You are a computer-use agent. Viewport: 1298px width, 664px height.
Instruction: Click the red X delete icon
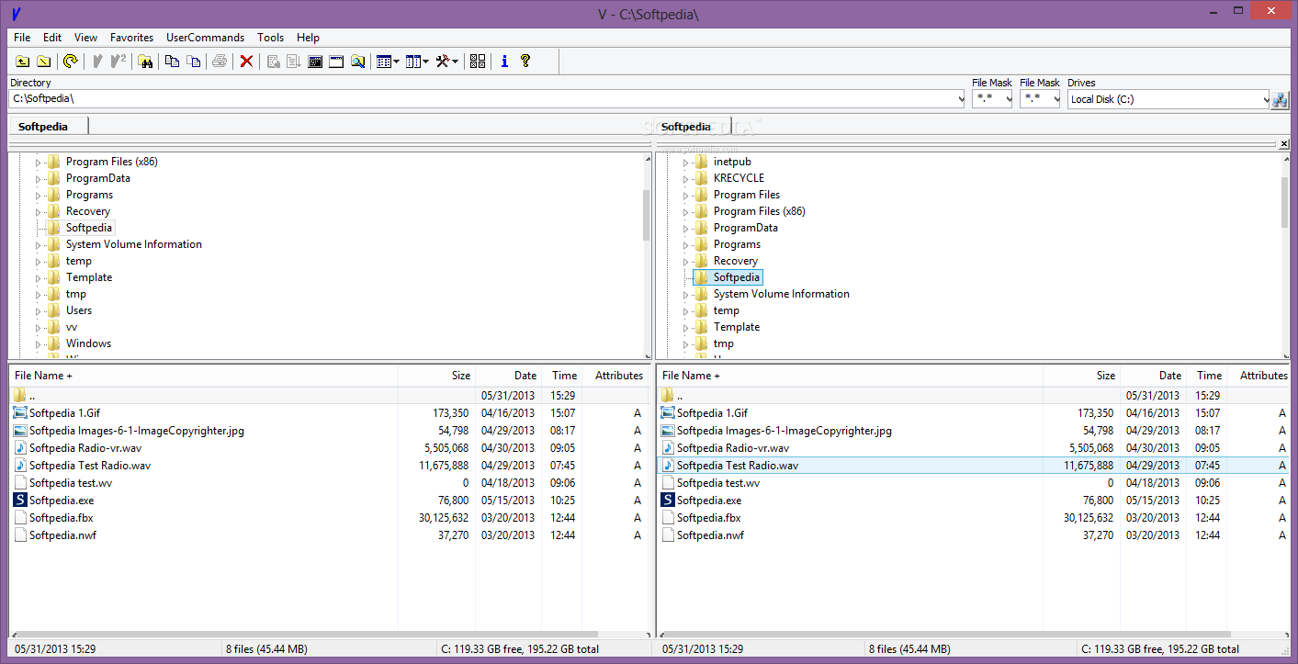click(x=246, y=62)
